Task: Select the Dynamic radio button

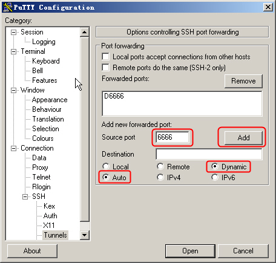Action: [x=215, y=166]
